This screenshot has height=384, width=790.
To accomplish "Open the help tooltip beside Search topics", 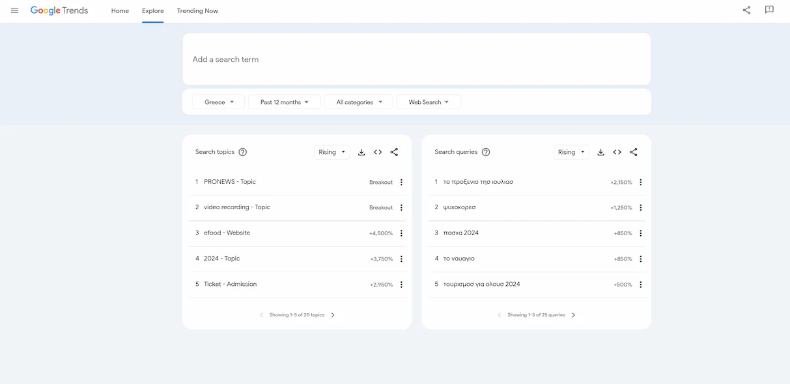I will (x=242, y=151).
